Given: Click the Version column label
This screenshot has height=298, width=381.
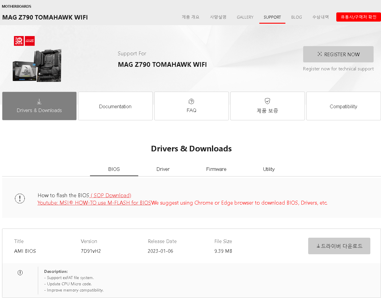Looking at the screenshot, I should pos(89,241).
